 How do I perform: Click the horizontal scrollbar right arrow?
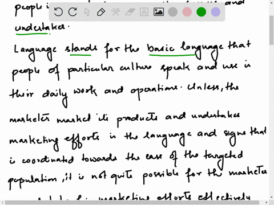(267, 203)
